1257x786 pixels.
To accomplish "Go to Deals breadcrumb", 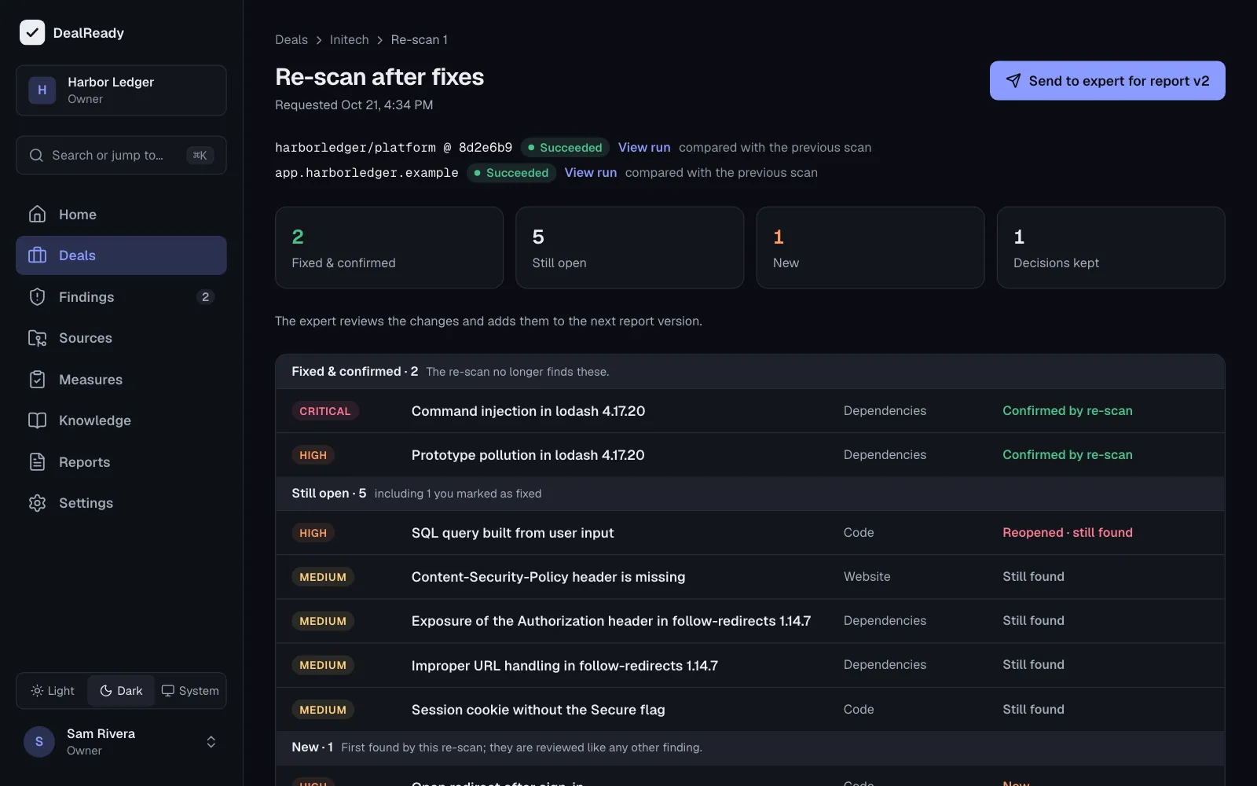I will coord(291,40).
